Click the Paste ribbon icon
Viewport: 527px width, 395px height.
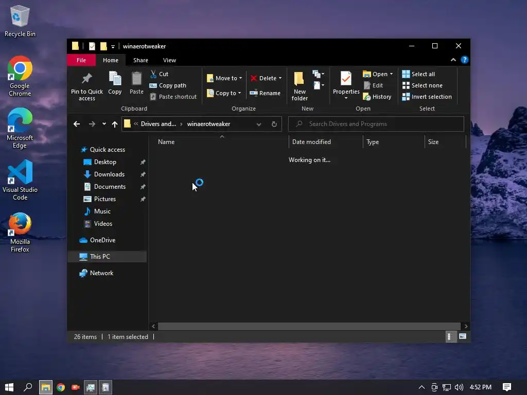(x=136, y=83)
